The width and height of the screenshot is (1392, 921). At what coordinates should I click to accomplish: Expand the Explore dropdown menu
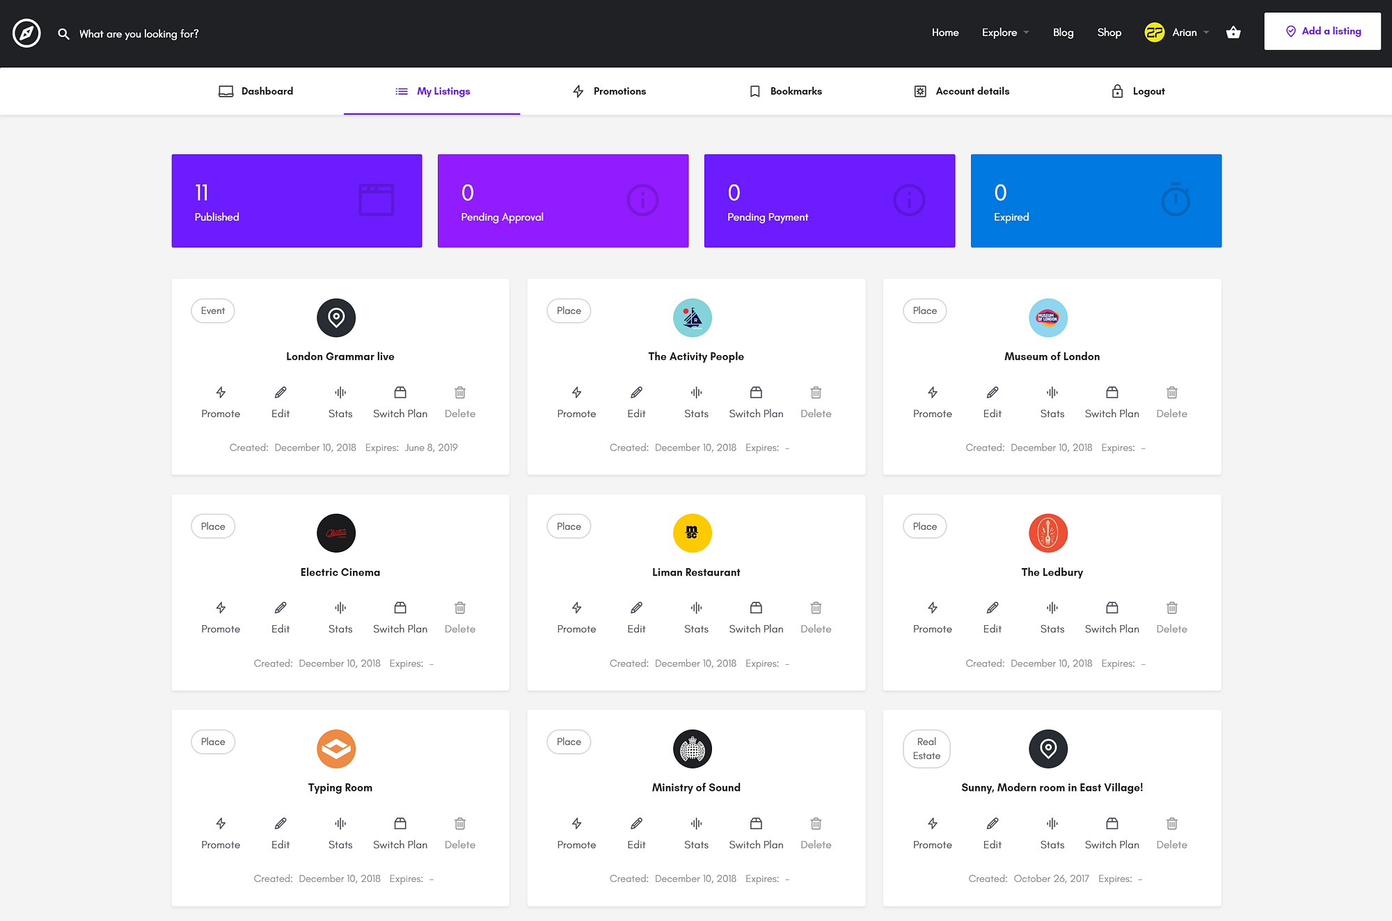(x=1005, y=33)
